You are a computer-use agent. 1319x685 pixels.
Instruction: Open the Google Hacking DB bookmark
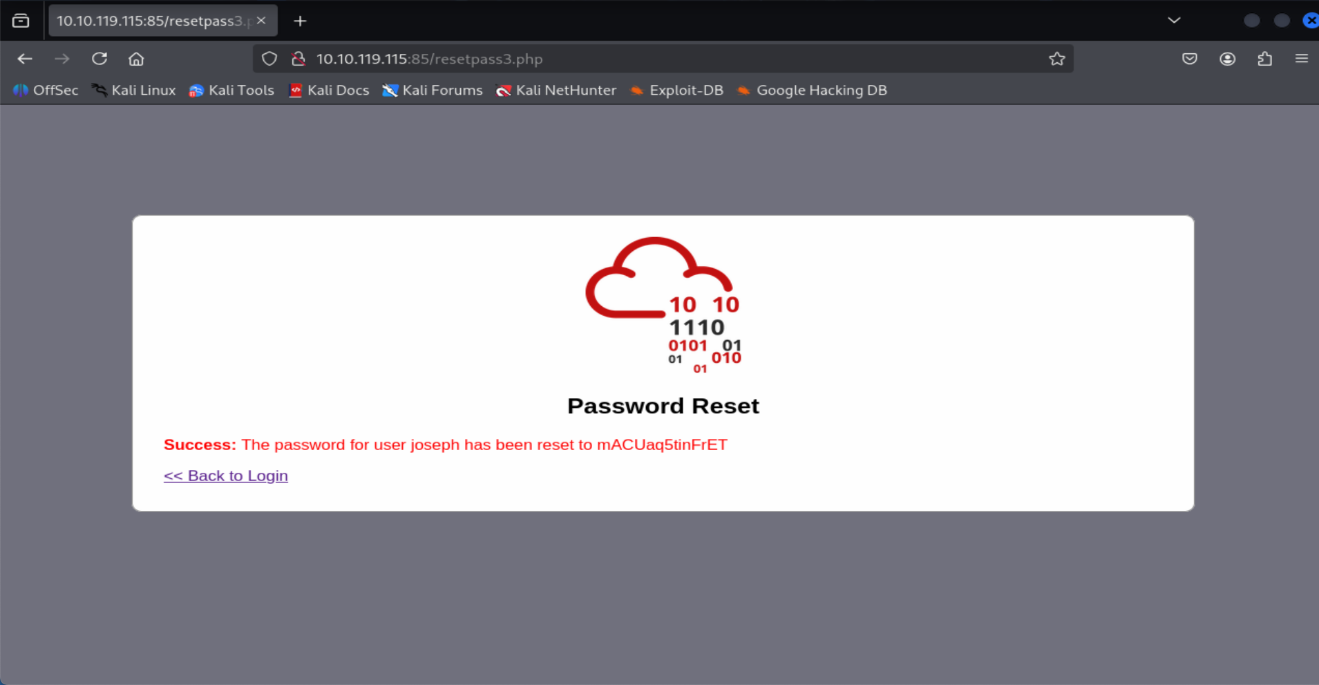click(813, 90)
